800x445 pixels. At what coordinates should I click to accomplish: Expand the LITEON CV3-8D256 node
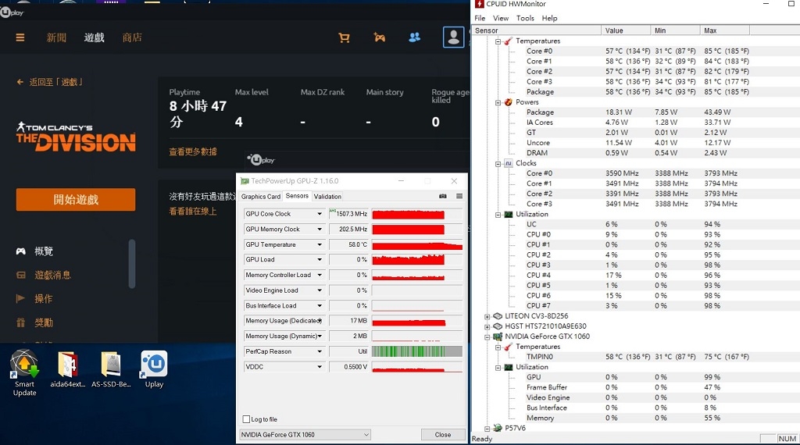[487, 316]
